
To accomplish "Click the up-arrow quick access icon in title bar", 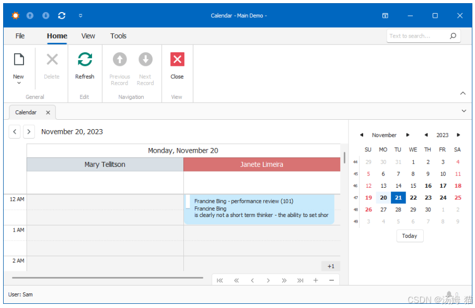I will pos(30,16).
